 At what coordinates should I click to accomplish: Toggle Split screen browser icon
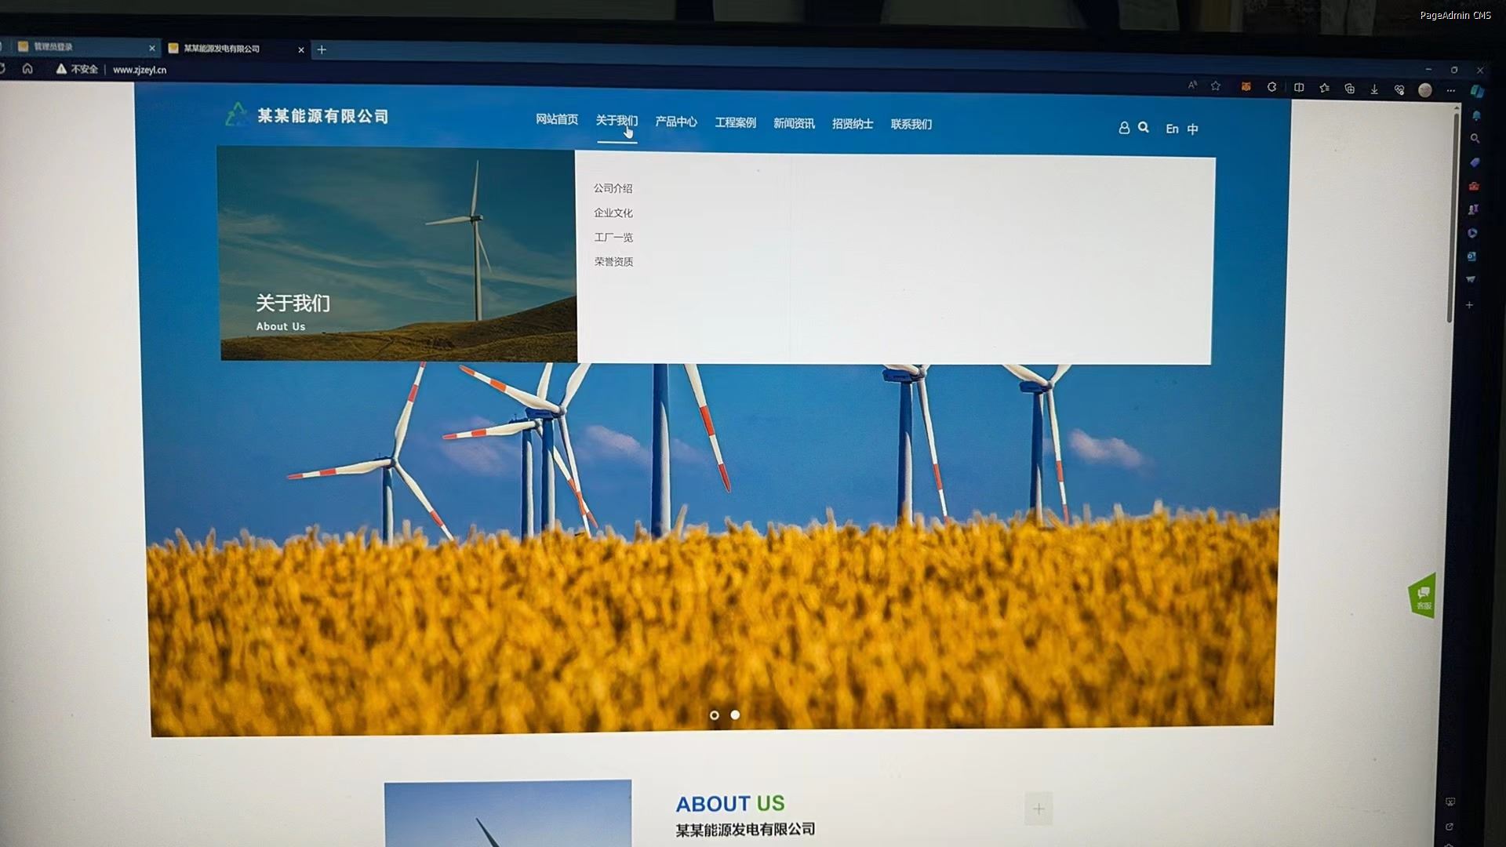tap(1299, 88)
